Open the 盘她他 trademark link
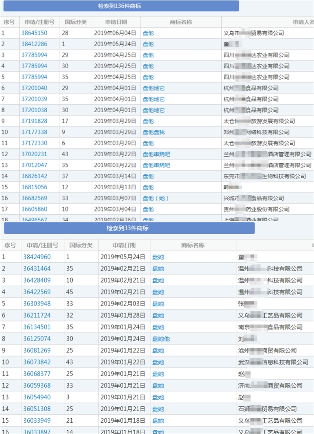 161,339
